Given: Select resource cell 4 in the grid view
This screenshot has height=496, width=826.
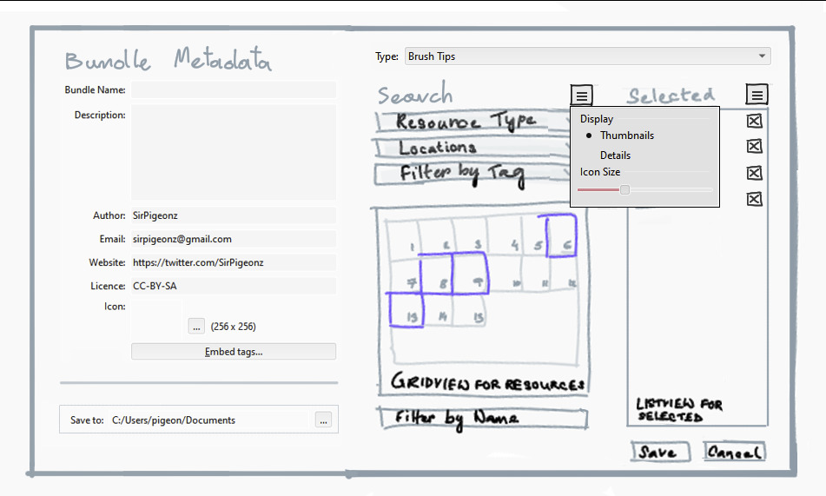Looking at the screenshot, I should (505, 236).
